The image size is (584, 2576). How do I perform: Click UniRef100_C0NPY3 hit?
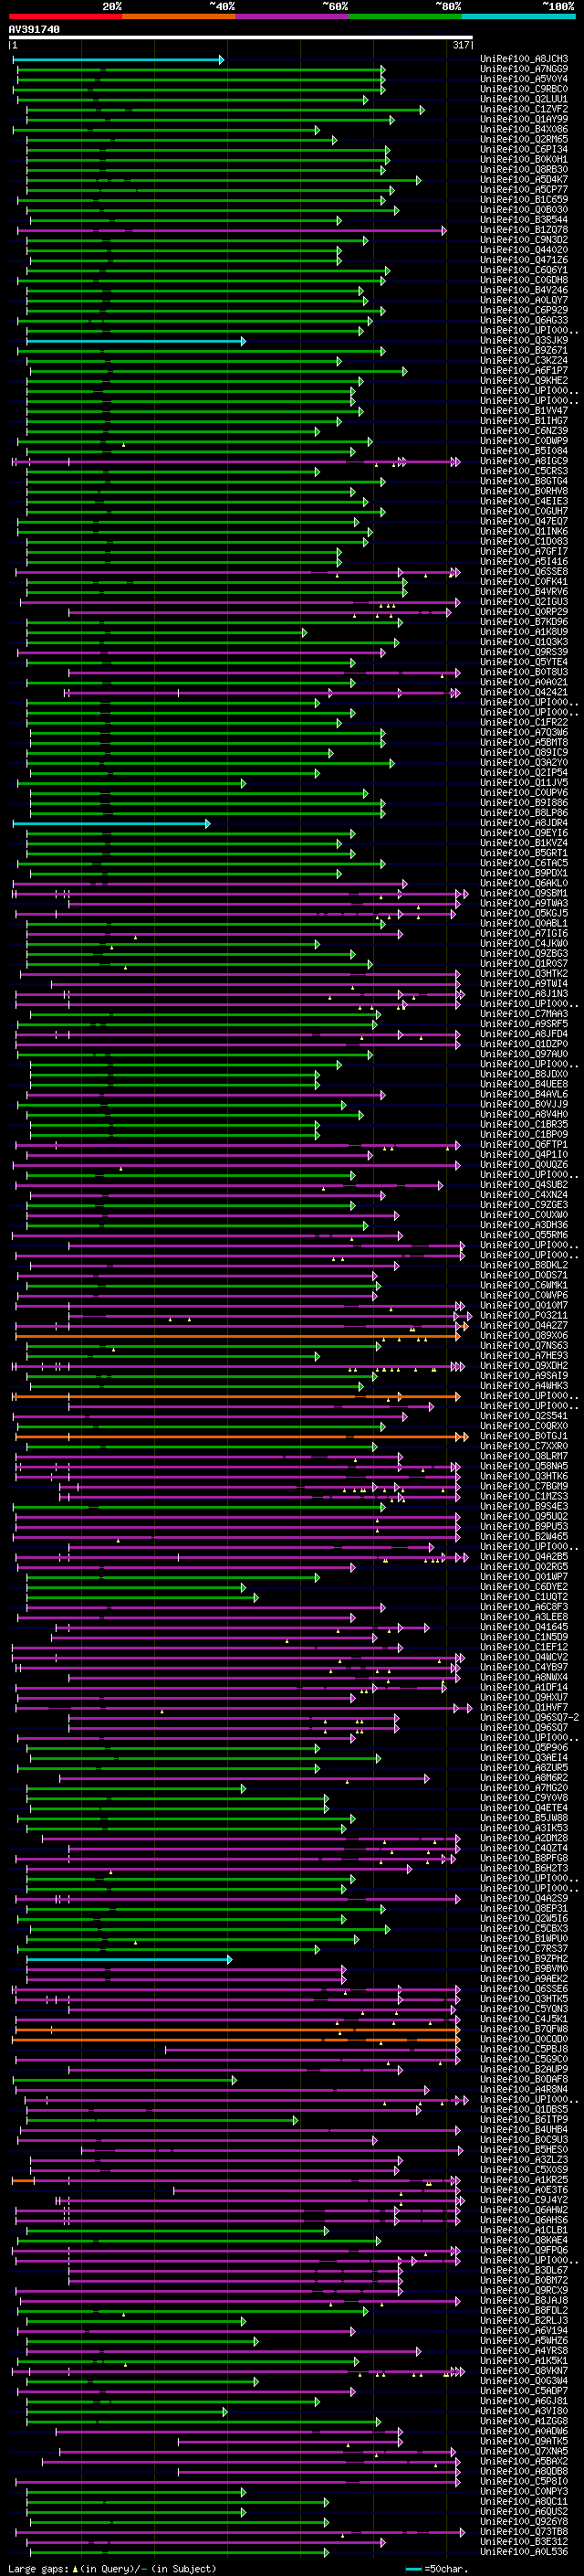[524, 2491]
